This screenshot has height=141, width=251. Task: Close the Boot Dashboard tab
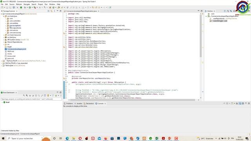[16, 92]
